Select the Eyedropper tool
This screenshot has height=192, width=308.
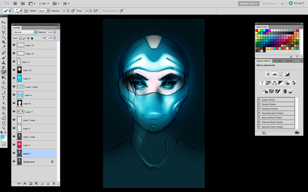pyautogui.click(x=3, y=47)
